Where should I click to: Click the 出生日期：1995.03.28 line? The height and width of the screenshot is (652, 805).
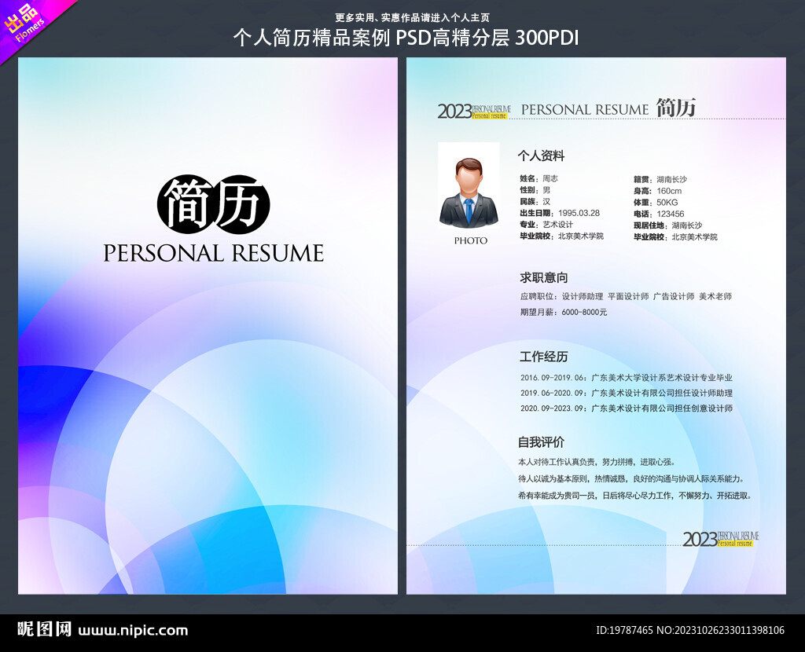point(560,213)
